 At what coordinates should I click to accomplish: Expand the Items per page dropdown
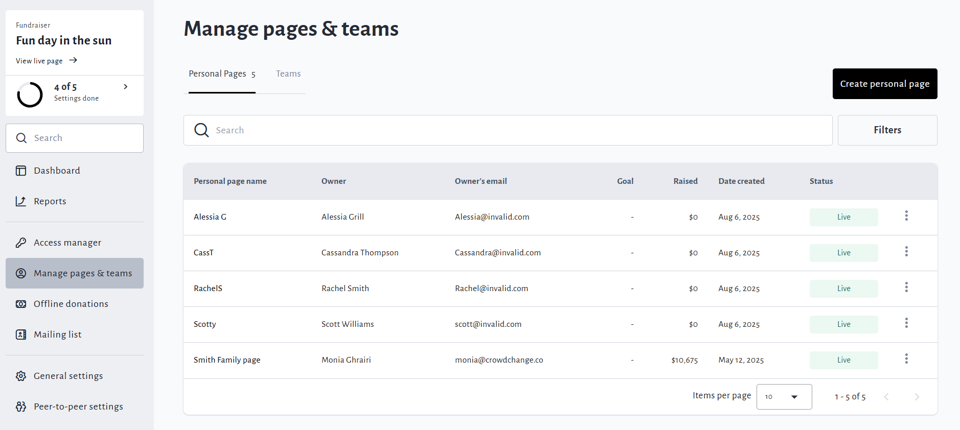784,397
